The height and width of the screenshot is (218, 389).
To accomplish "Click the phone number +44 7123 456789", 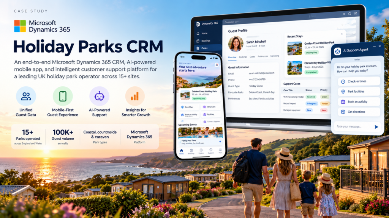I will tap(257, 79).
